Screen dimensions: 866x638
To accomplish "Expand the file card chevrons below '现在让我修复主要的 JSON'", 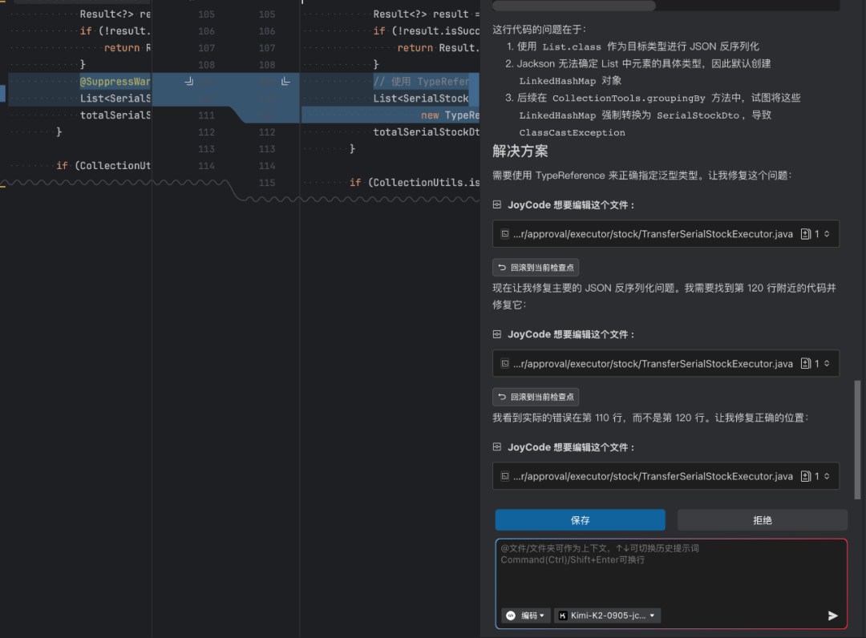I will pyautogui.click(x=827, y=364).
